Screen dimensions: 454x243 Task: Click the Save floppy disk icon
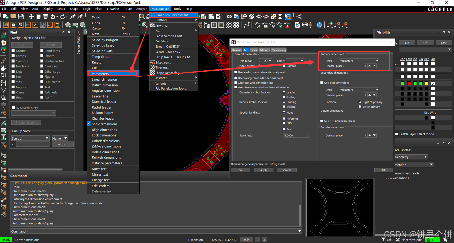pyautogui.click(x=20, y=17)
